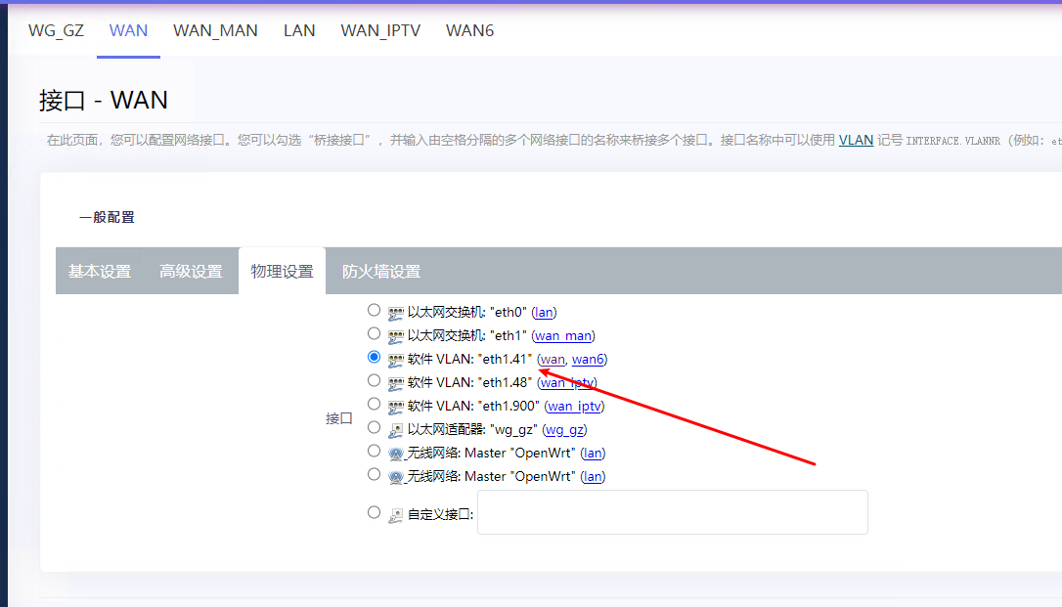The image size is (1062, 607).
Task: Go to the 防火墙设置 tab
Action: click(x=380, y=272)
